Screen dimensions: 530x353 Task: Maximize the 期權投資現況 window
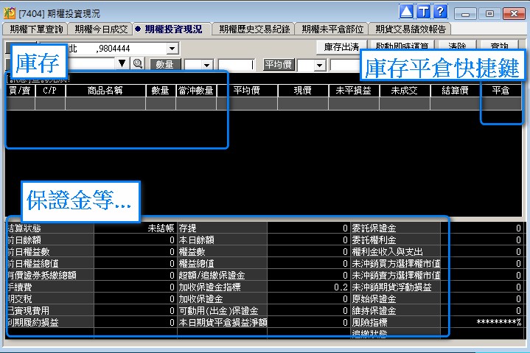click(x=489, y=14)
